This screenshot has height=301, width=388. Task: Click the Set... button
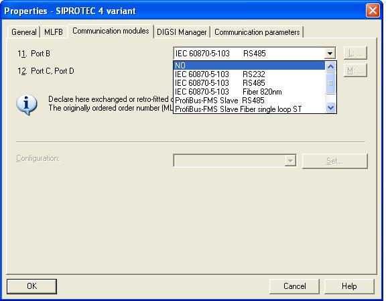[335, 161]
